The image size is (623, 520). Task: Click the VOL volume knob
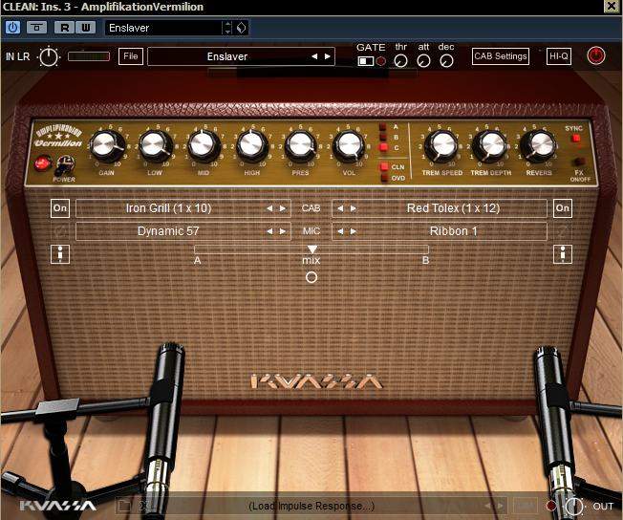pyautogui.click(x=349, y=145)
